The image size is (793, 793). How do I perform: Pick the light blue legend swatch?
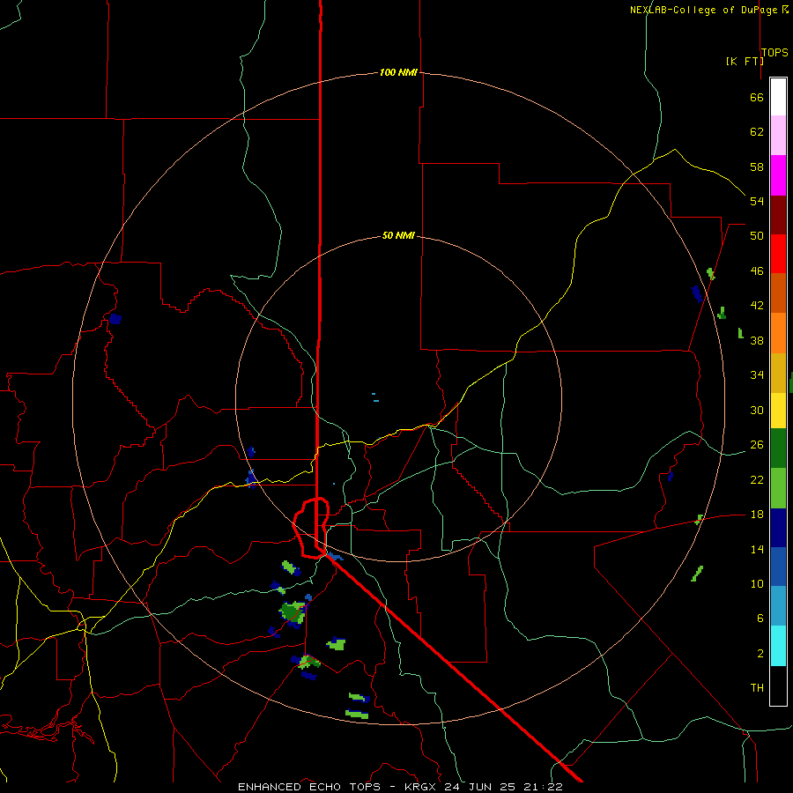click(x=778, y=606)
